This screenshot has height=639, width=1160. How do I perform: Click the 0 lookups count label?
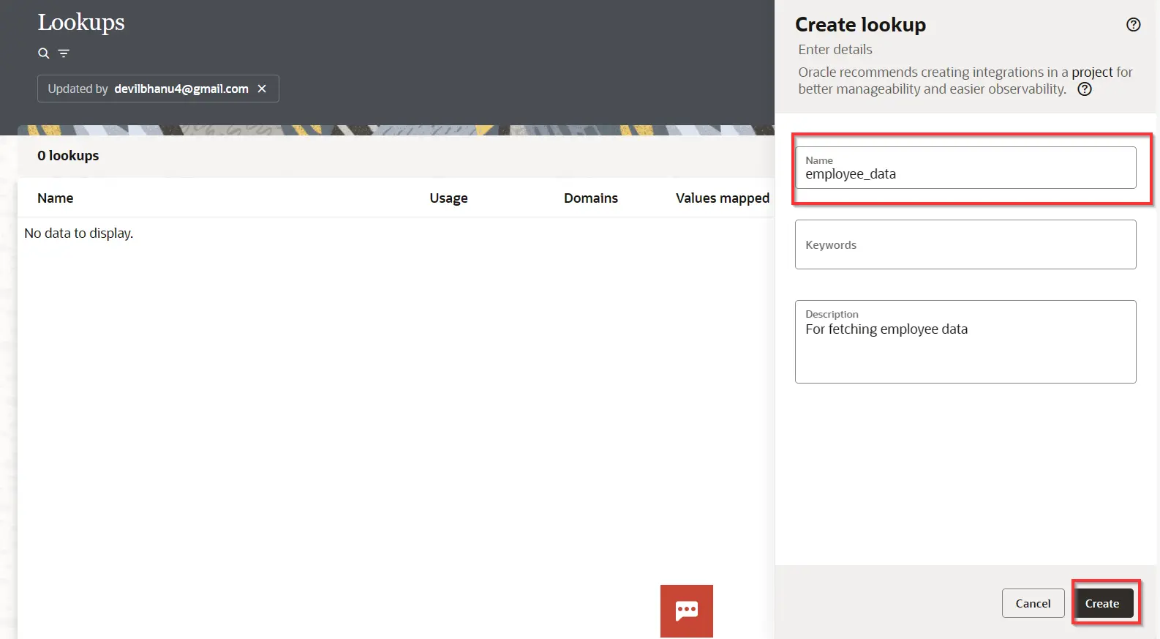68,156
